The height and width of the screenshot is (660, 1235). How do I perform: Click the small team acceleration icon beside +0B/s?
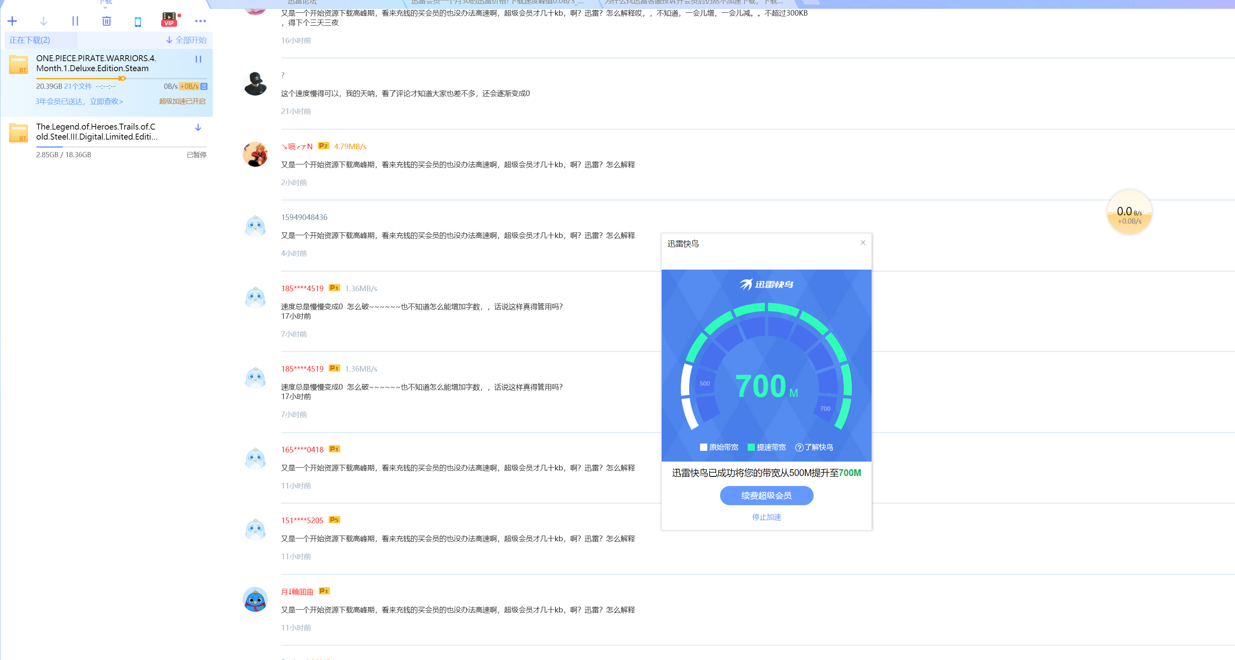pos(204,86)
